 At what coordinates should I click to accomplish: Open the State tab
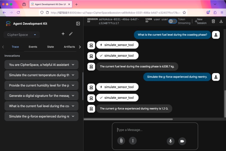50,47
